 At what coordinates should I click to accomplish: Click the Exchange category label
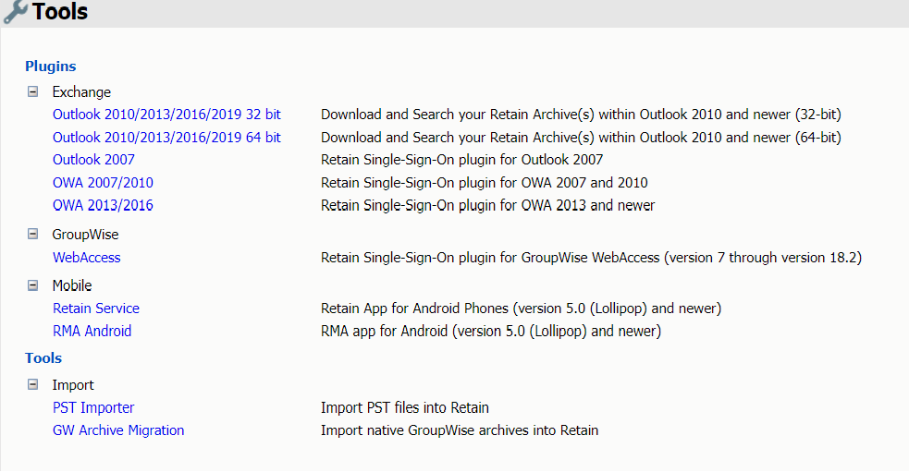point(81,92)
